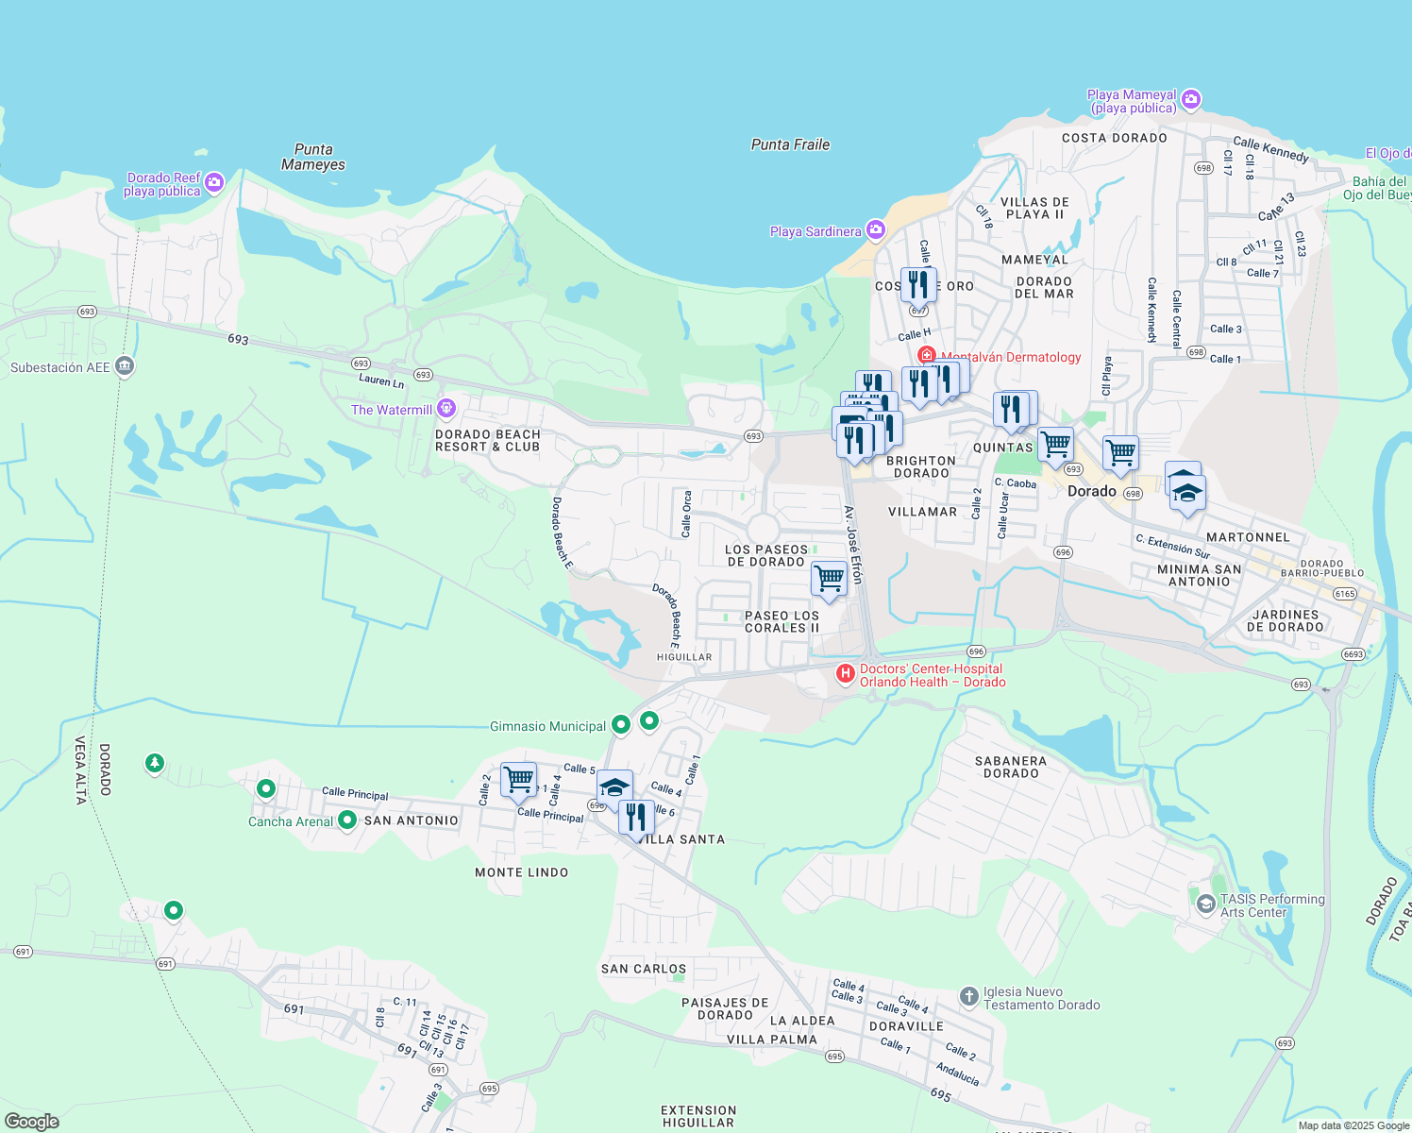
Task: Click the graduation cap pin near Calle 4
Action: pyautogui.click(x=614, y=789)
